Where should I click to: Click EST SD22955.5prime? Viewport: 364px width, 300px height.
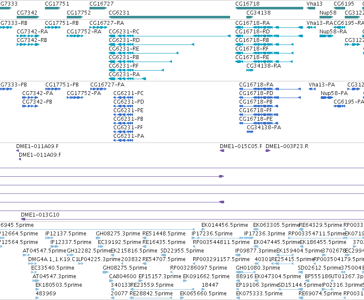click(x=182, y=251)
